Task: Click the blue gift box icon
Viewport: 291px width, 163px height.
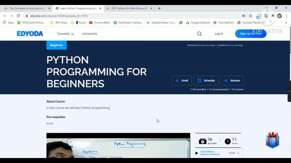Action: 272,140
